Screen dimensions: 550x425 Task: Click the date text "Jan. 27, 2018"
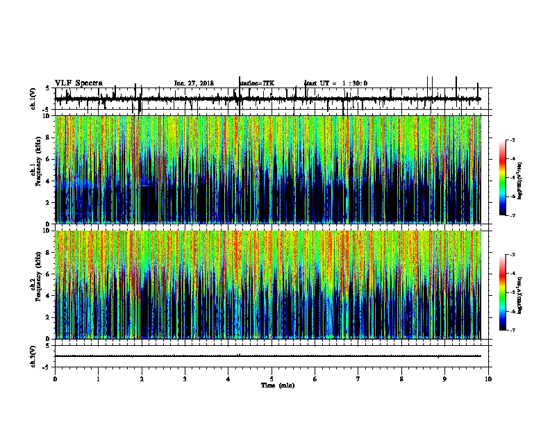click(x=194, y=83)
